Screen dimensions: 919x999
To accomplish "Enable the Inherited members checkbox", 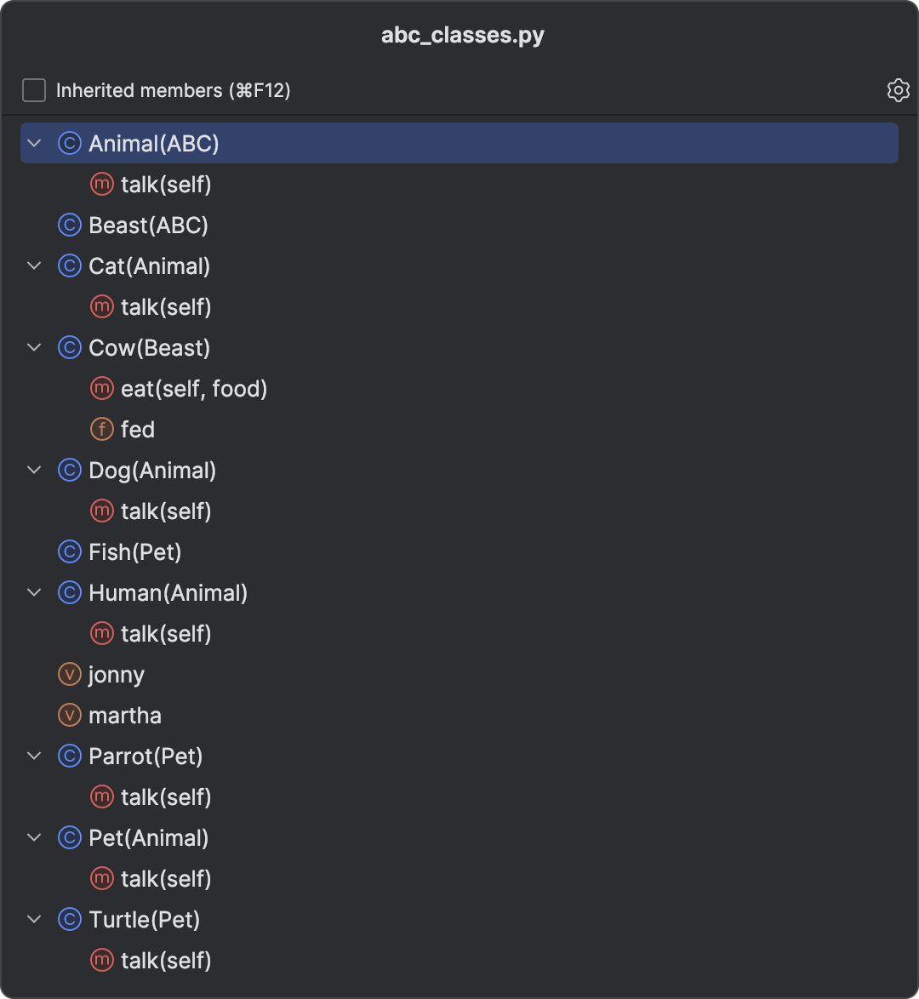I will point(34,90).
